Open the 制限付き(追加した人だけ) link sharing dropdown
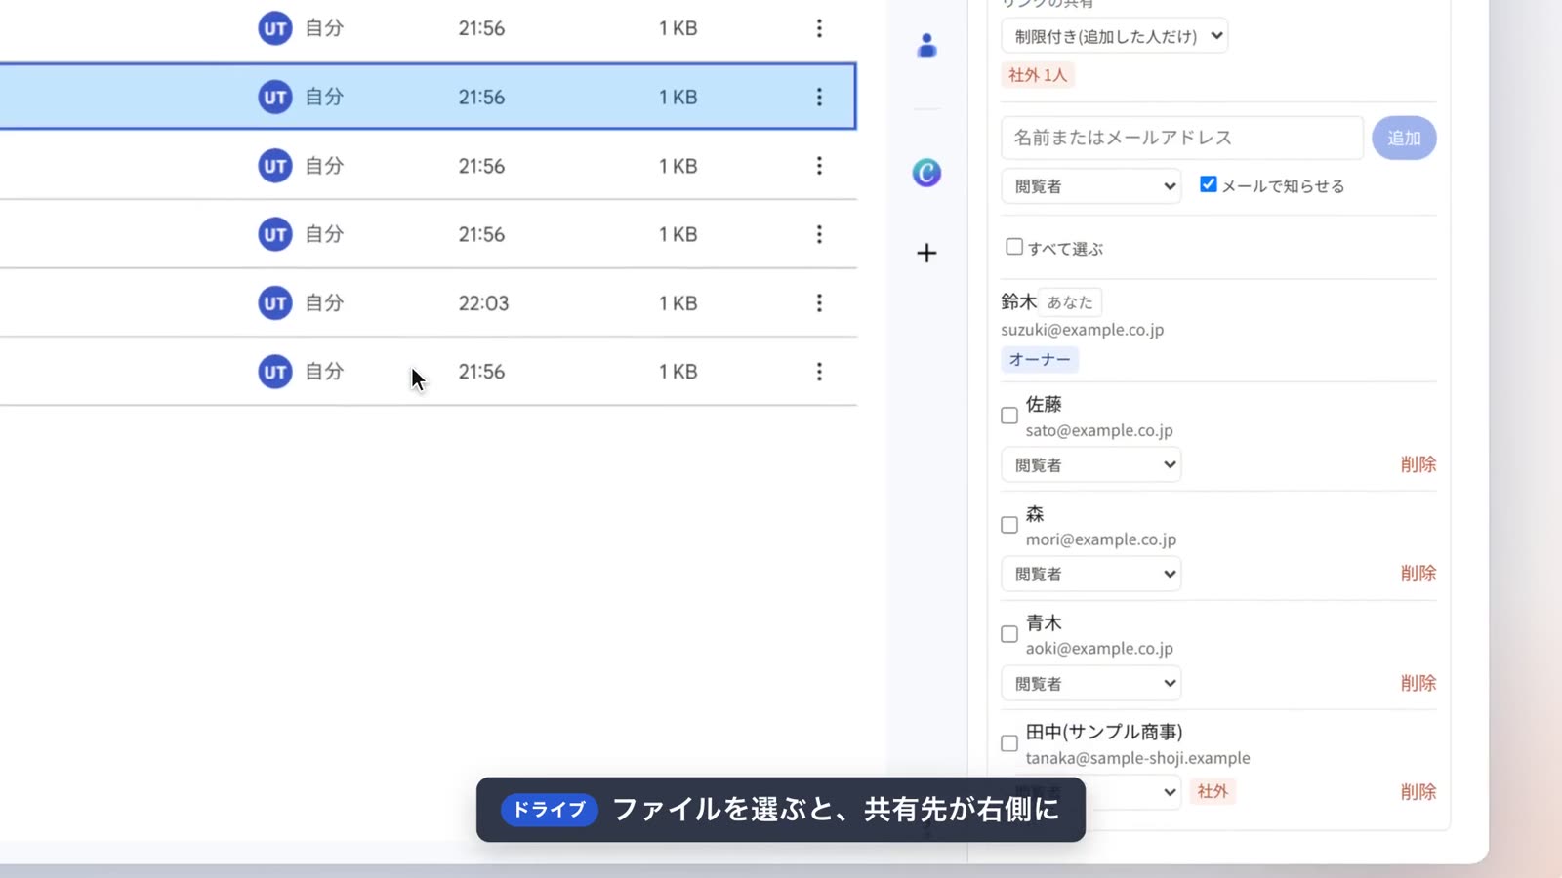Viewport: 1562px width, 878px height. click(1114, 36)
